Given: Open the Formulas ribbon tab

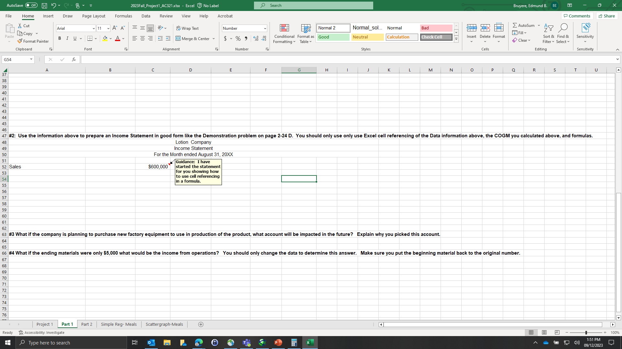Looking at the screenshot, I should coord(123,16).
